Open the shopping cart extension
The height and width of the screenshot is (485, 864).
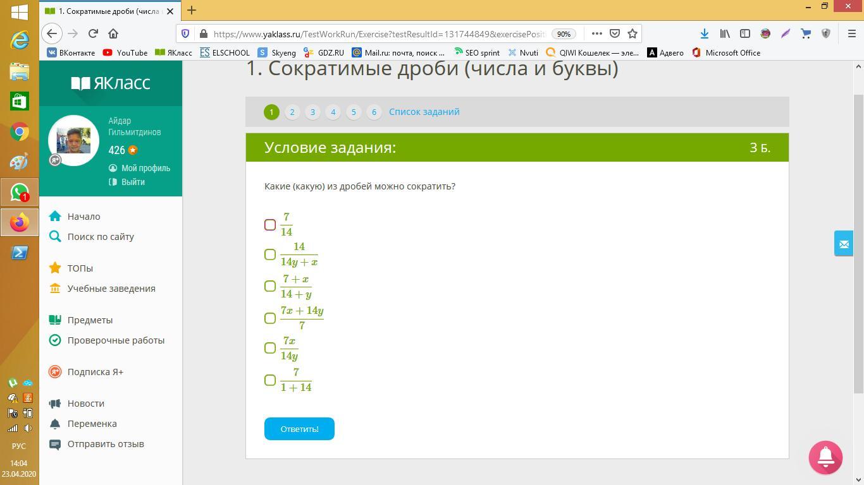click(806, 33)
